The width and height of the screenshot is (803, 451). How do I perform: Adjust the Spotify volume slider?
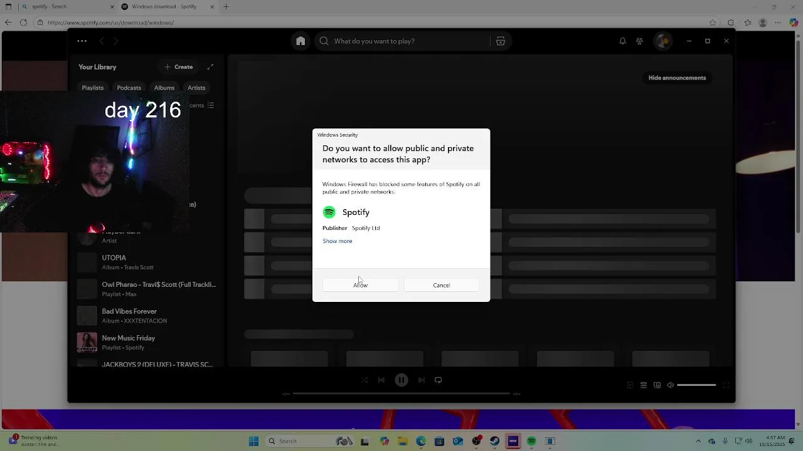[x=696, y=385]
